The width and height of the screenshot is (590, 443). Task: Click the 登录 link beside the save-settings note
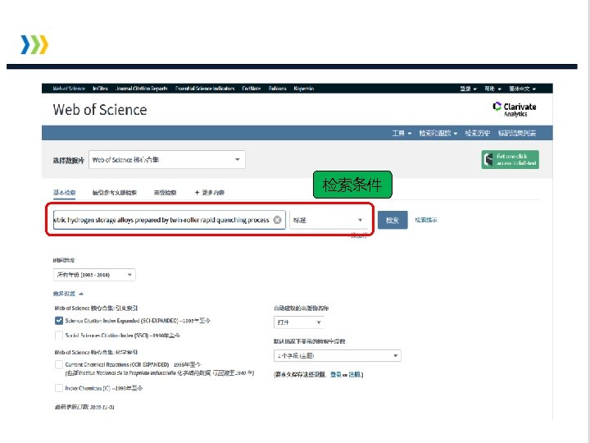pos(336,374)
